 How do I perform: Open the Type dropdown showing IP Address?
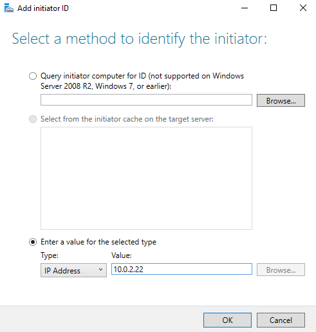point(73,270)
